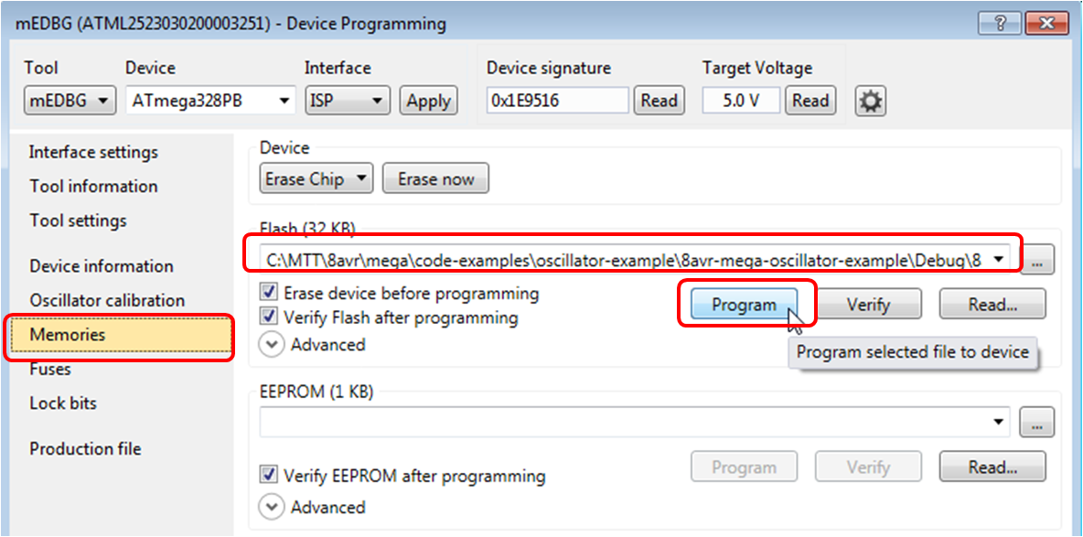Viewport: 1083px width, 537px height.
Task: Open the tool settings gear icon
Action: (x=870, y=101)
